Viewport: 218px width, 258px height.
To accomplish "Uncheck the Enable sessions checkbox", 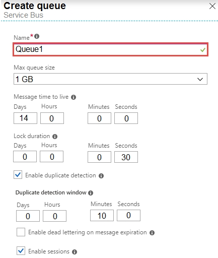I will [21, 251].
